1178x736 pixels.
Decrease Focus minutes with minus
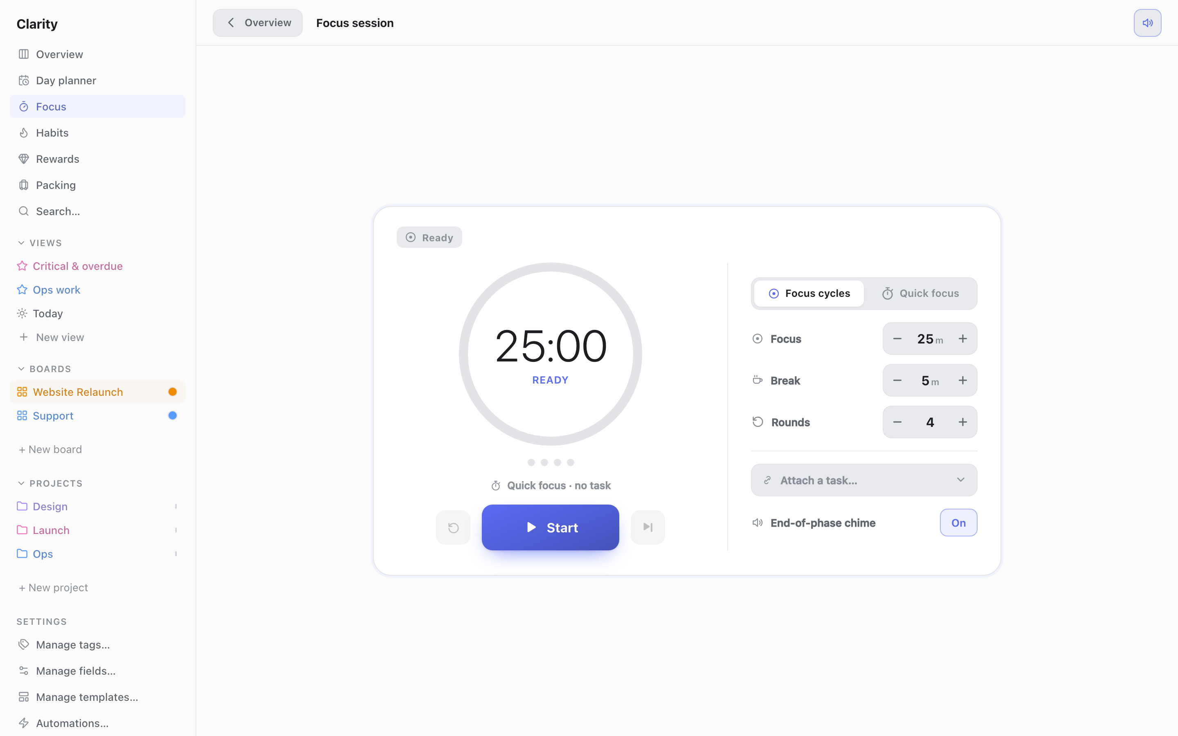pos(897,339)
